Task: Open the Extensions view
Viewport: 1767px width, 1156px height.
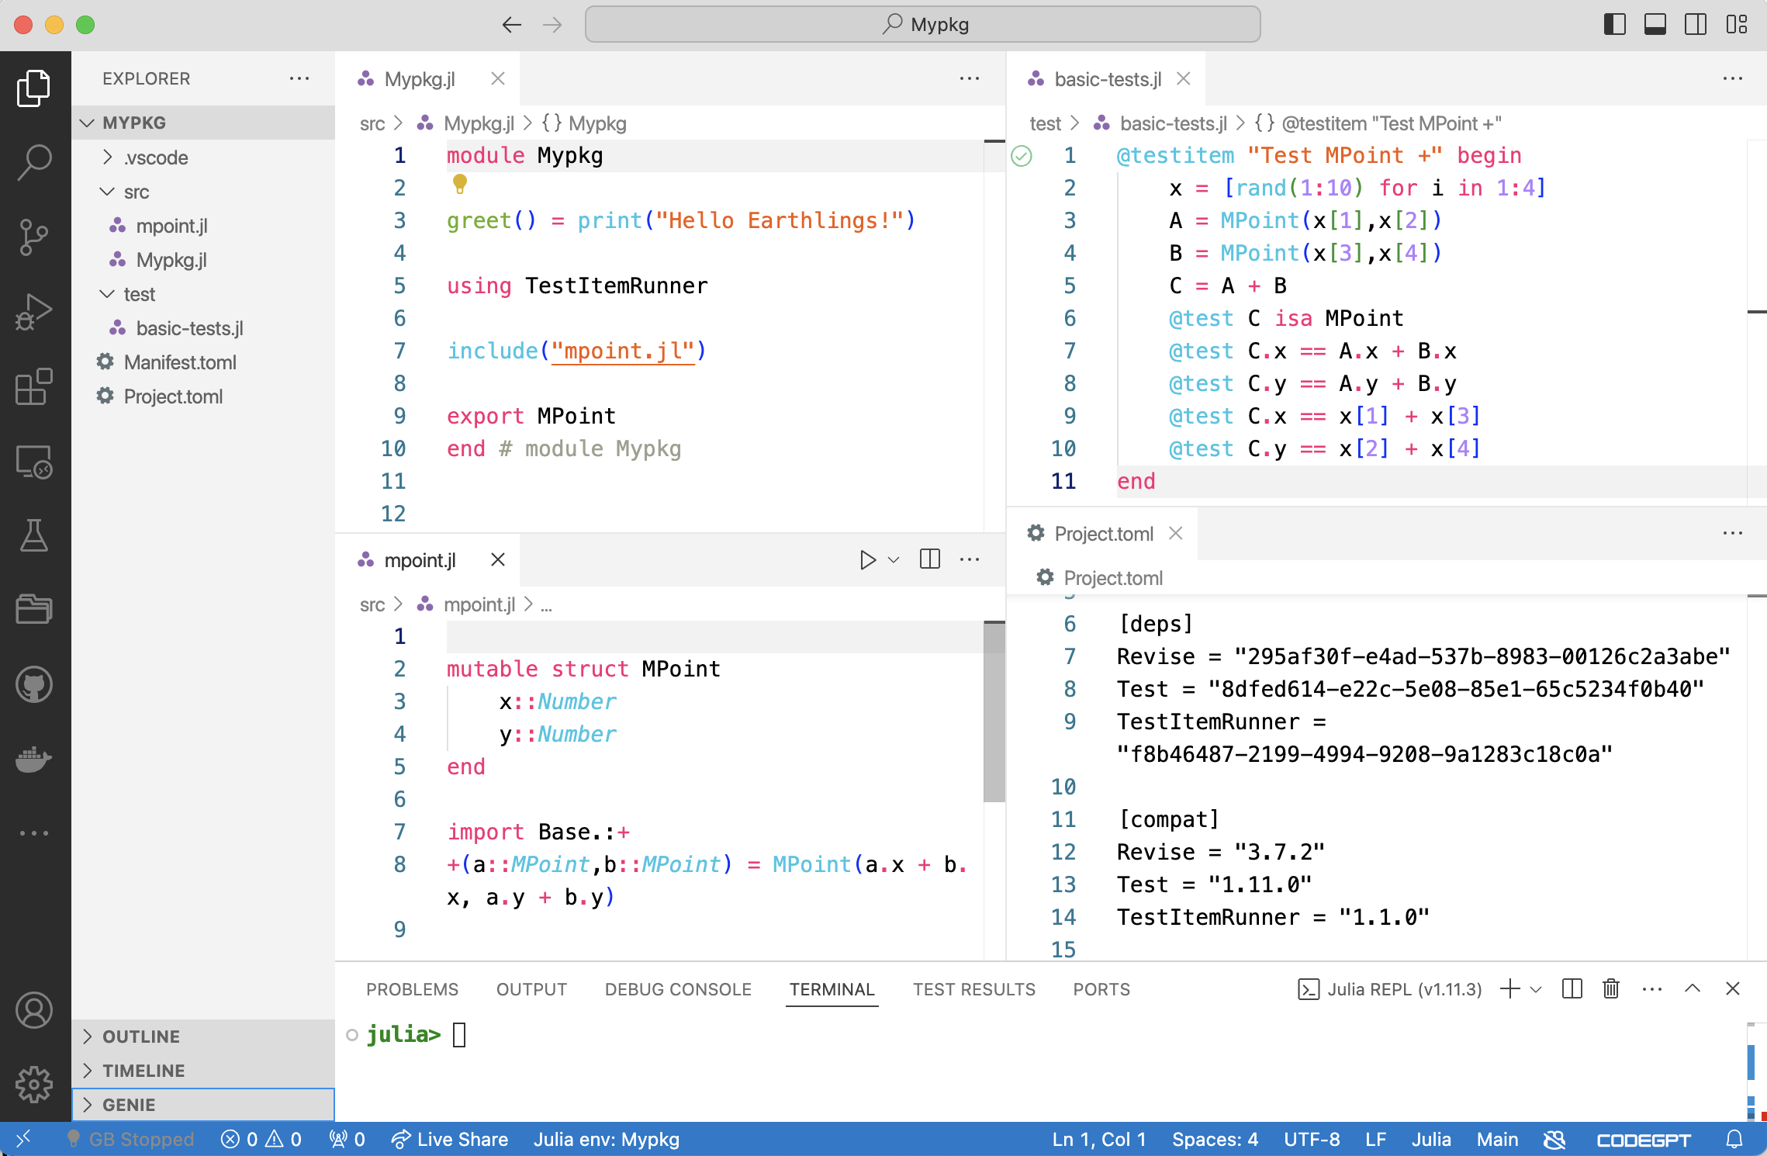Action: 34,386
